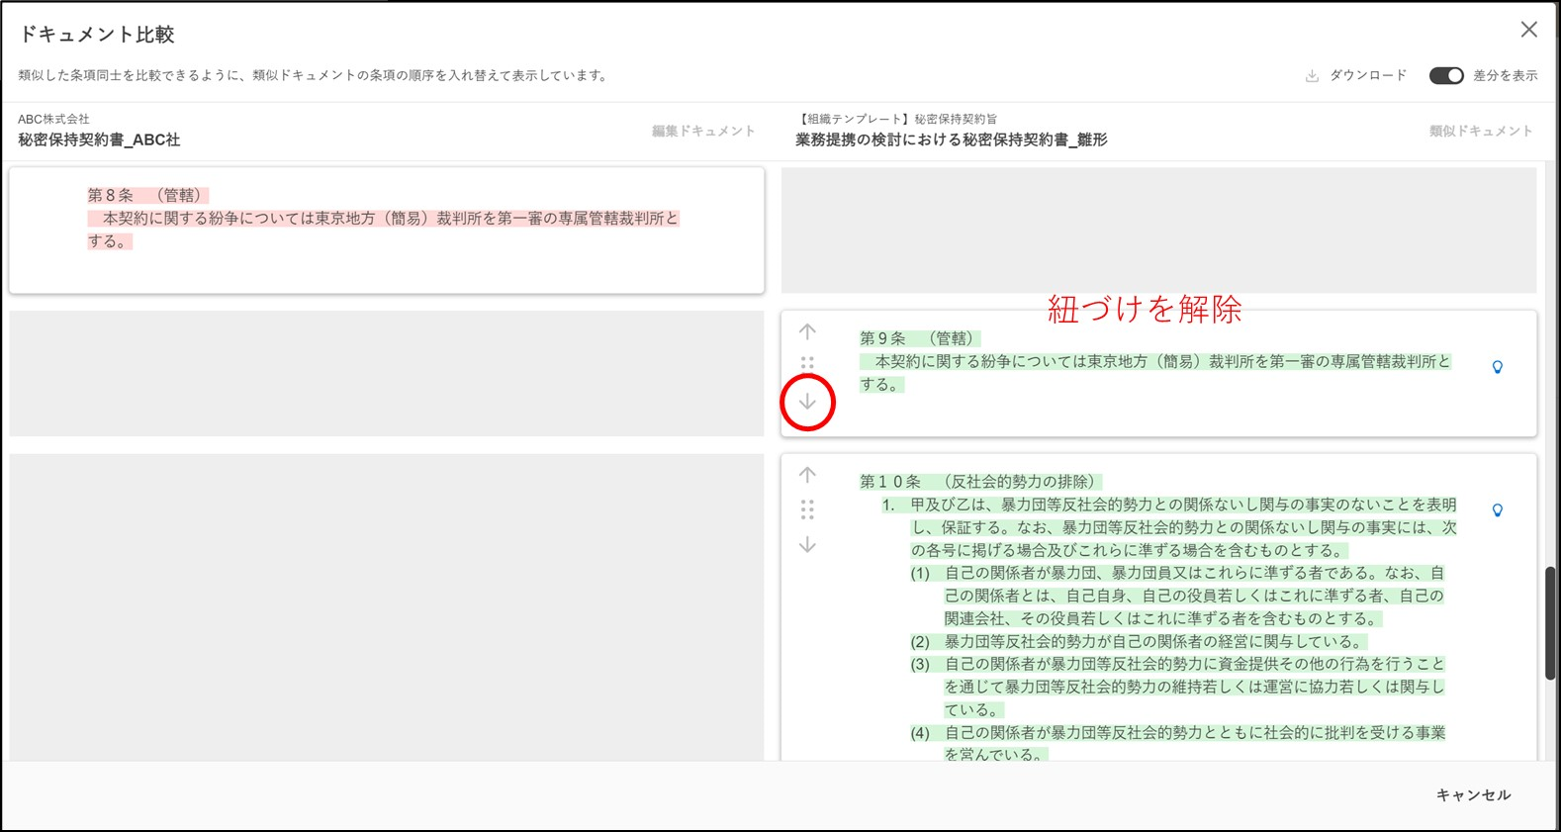Grab the drag handle on Article 9 clause
The image size is (1561, 832).
pyautogui.click(x=807, y=363)
